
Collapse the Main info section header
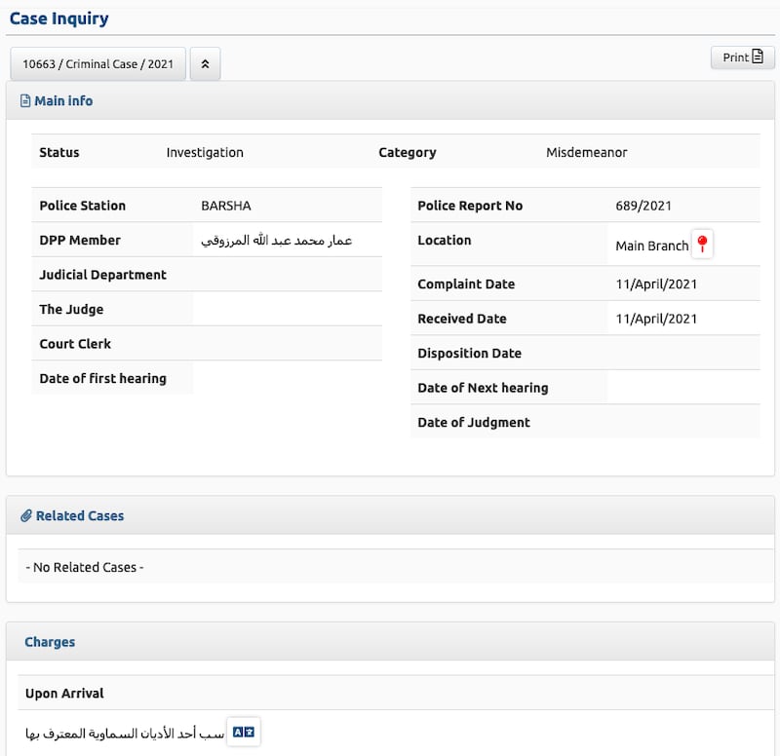tap(390, 101)
